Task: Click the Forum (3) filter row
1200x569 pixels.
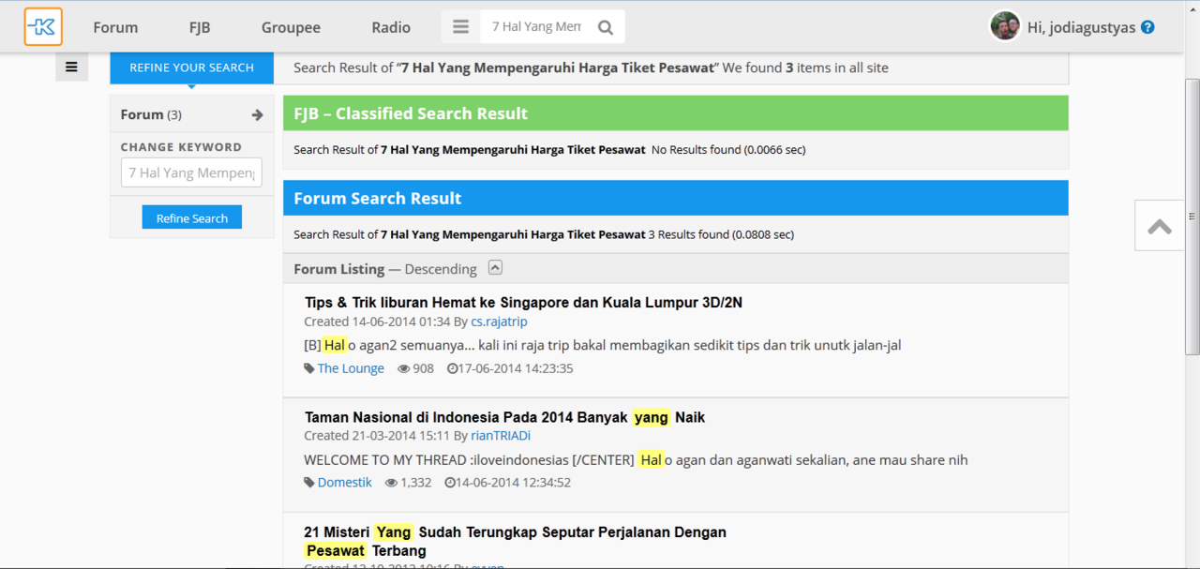Action: pyautogui.click(x=191, y=114)
